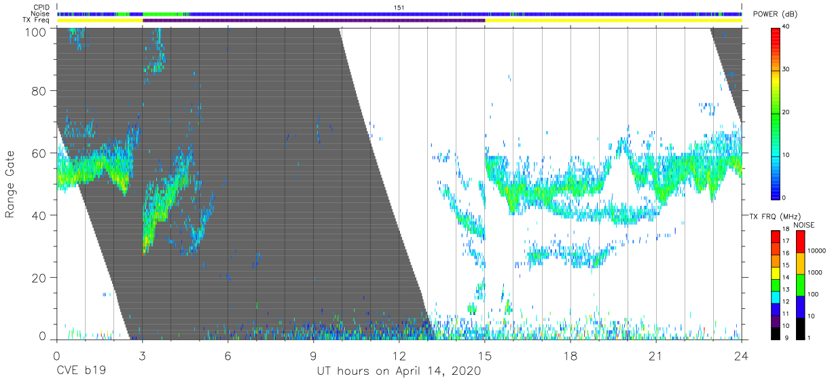Image resolution: width=834 pixels, height=385 pixels.
Task: Click the 80 range gate tick label
Action: coord(40,91)
